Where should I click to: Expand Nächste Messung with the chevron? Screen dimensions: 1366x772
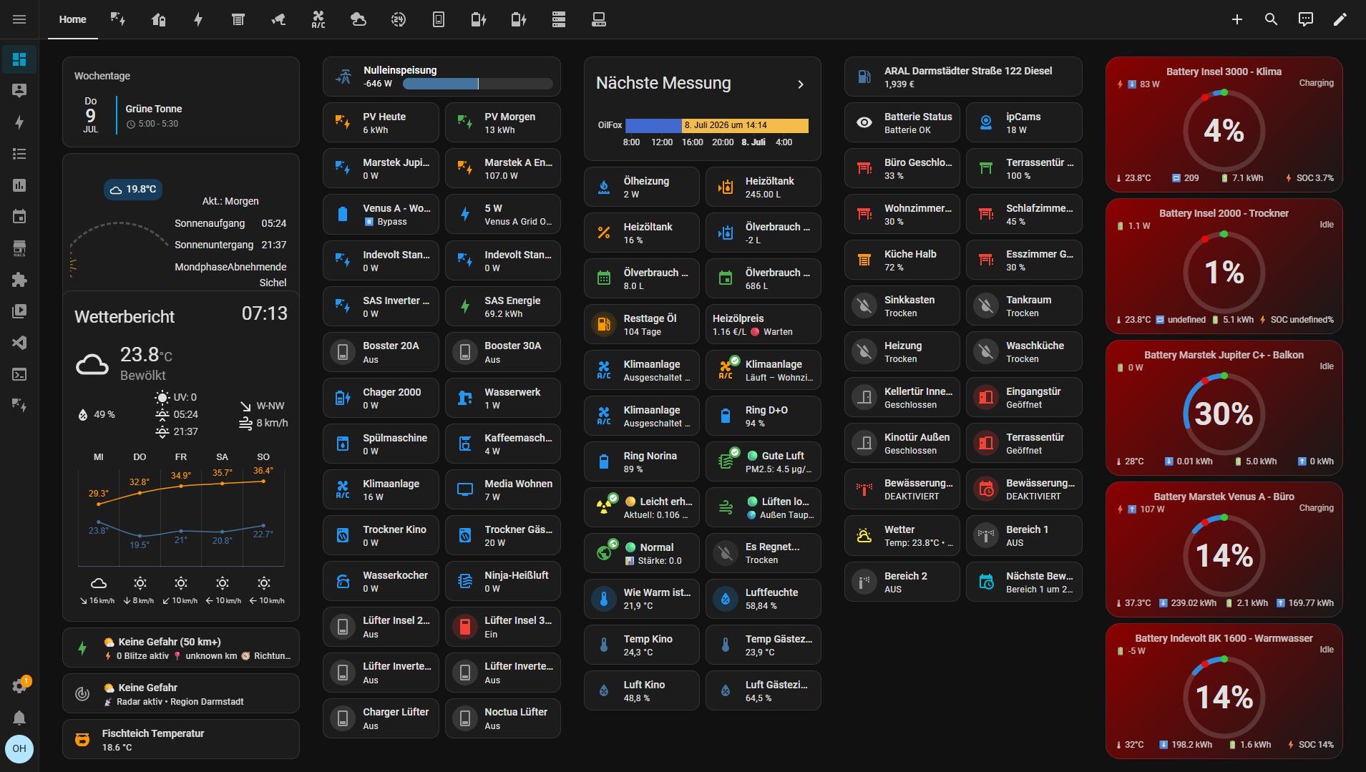(801, 84)
